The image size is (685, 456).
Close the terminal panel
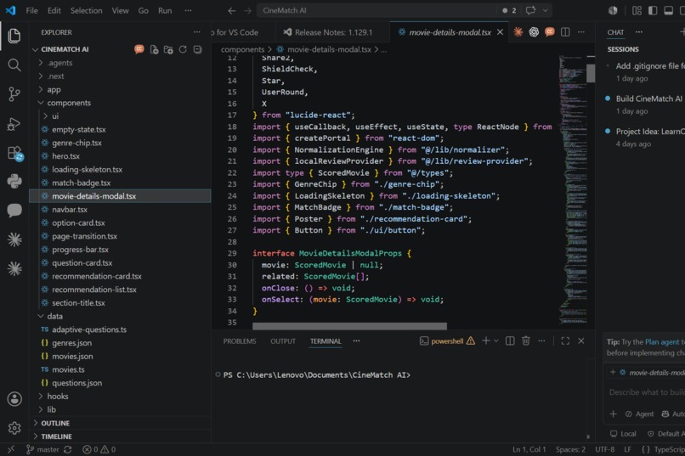[581, 341]
